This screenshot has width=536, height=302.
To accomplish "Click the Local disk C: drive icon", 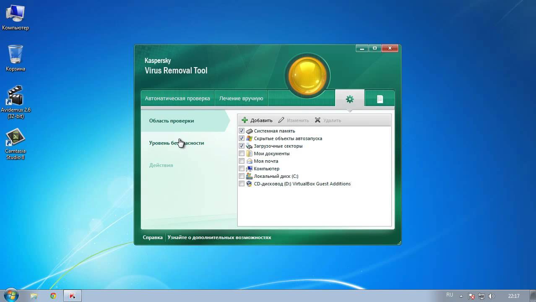I will pyautogui.click(x=249, y=176).
